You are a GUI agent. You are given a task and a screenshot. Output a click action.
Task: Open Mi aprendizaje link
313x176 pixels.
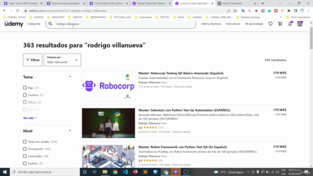click(254, 24)
